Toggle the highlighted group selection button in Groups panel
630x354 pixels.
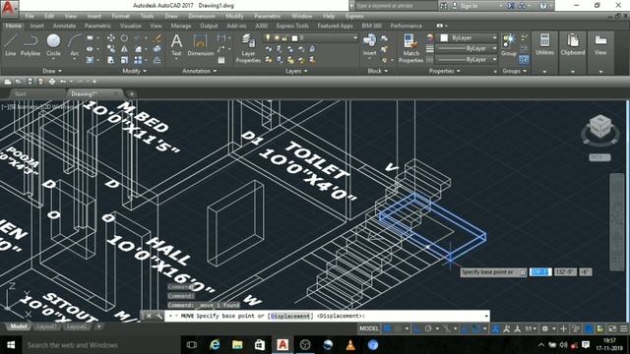point(524,60)
